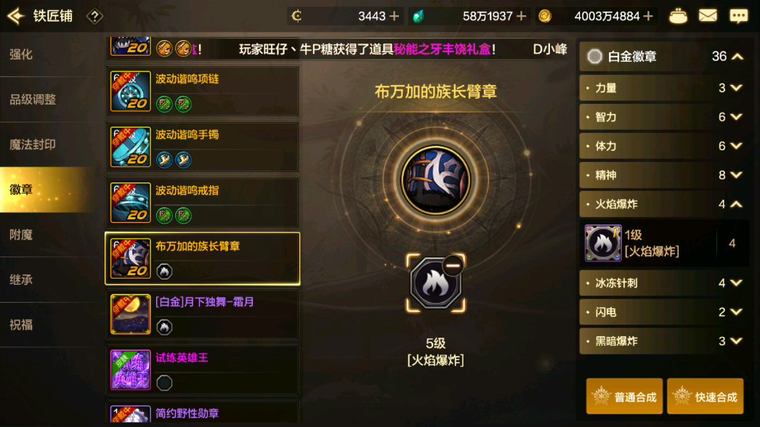The height and width of the screenshot is (427, 760).
Task: Remove the equipped 火焰爆炸 emblem with minus icon
Action: click(x=453, y=266)
